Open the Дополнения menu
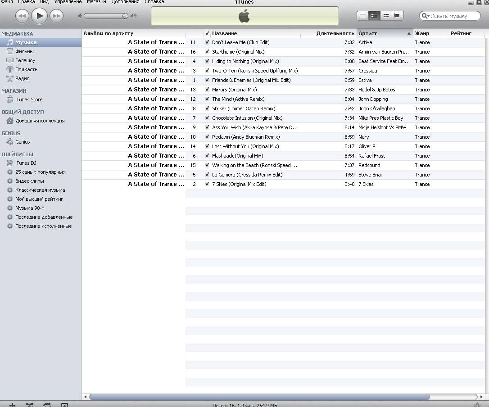The image size is (489, 407). pyautogui.click(x=125, y=2)
